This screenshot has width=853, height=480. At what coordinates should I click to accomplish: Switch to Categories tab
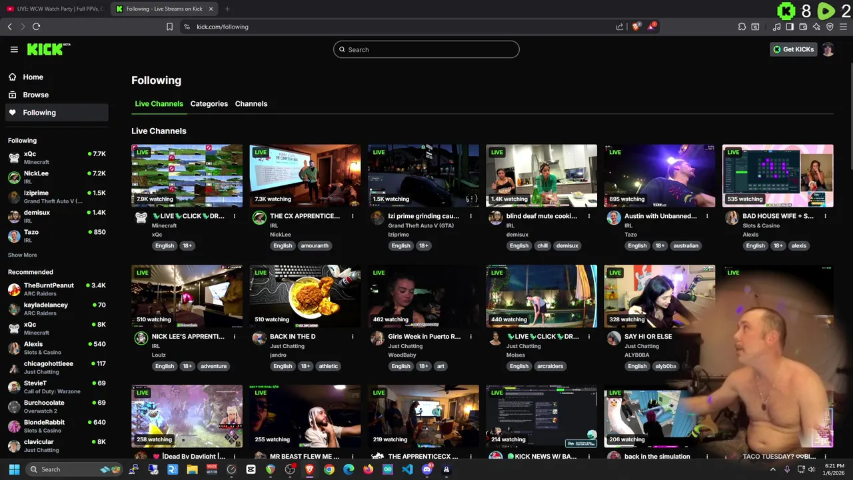tap(209, 104)
